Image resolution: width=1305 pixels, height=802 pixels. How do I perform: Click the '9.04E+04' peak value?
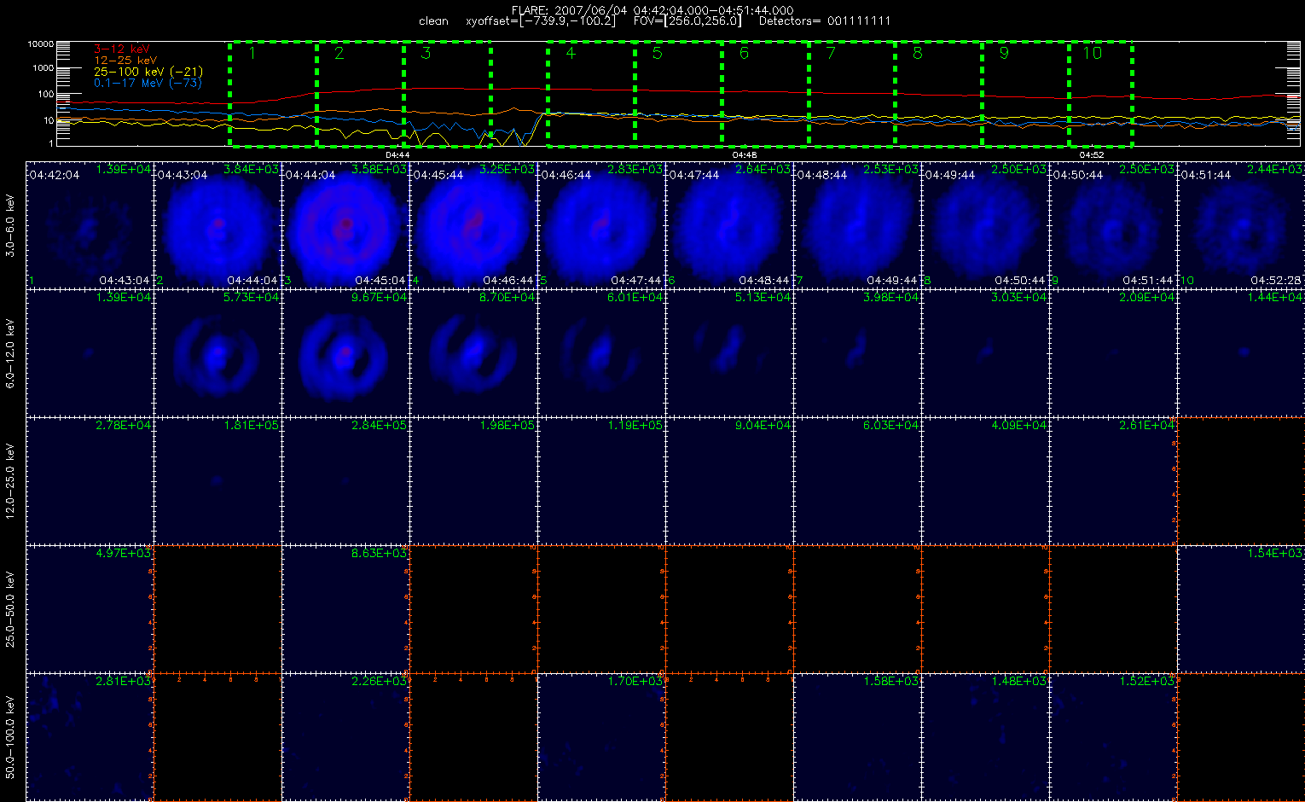(x=763, y=426)
